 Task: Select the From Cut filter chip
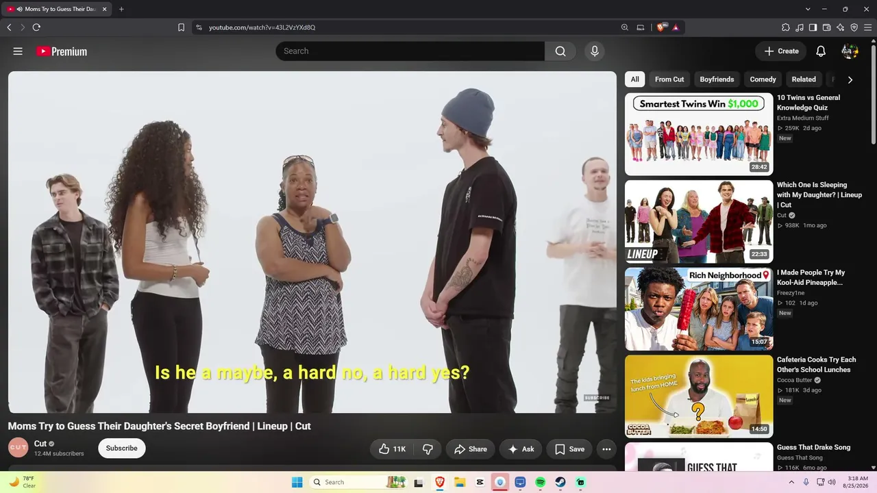669,79
